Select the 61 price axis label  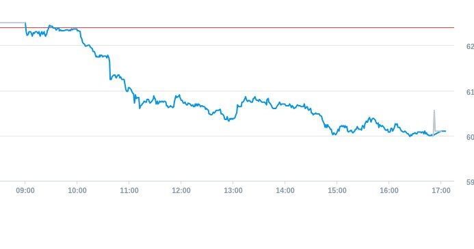[x=470, y=92]
